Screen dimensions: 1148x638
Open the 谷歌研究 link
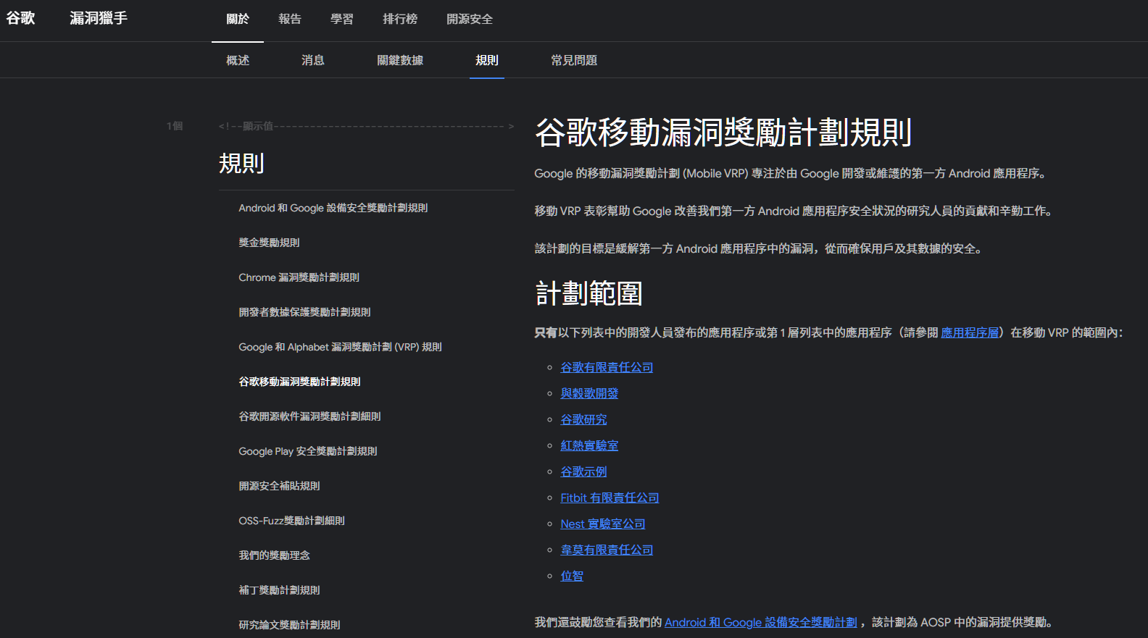583,419
